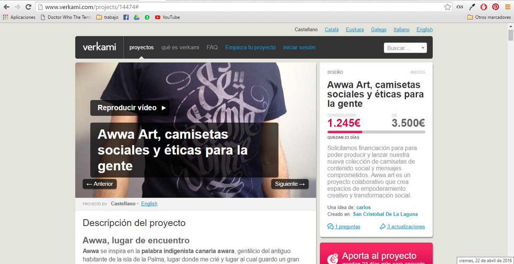Open the search dropdown arrow in Buscar box
The height and width of the screenshot is (264, 514).
click(x=424, y=47)
